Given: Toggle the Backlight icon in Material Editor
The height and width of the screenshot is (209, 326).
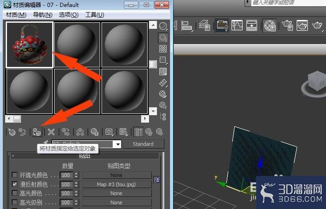Looking at the screenshot, I should (163, 38).
